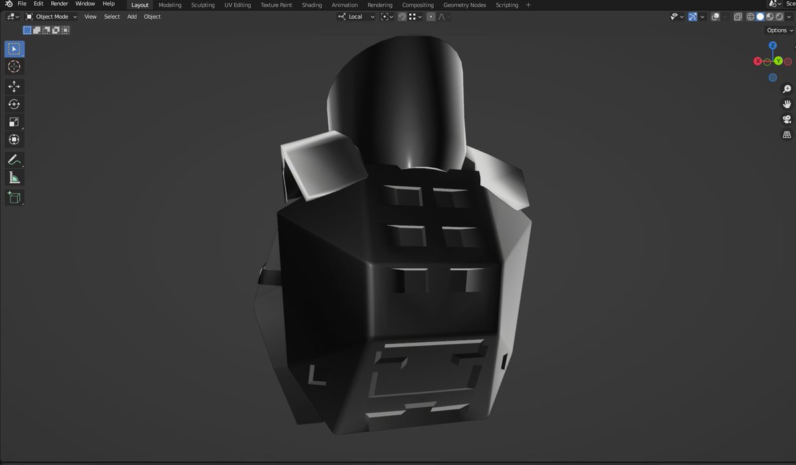Click the green Y axis gizmo handle
The width and height of the screenshot is (796, 465).
778,61
